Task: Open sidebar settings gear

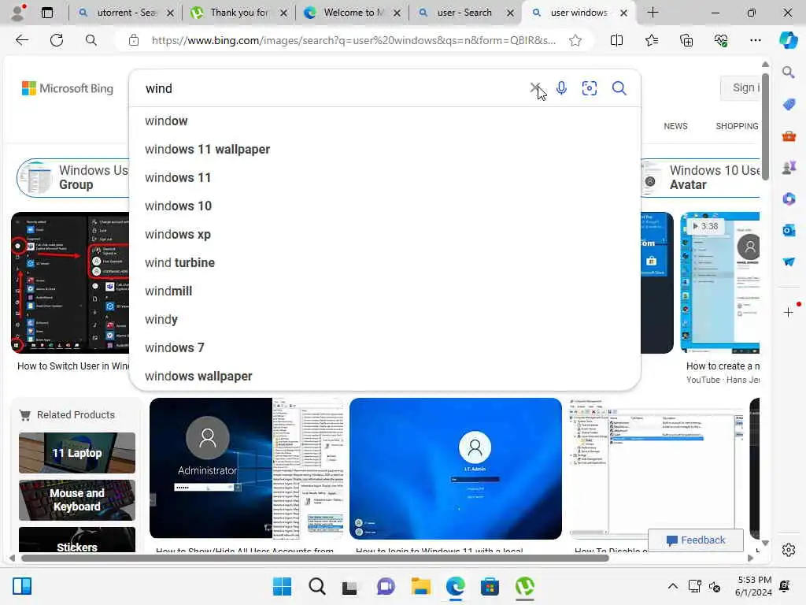Action: 789,550
